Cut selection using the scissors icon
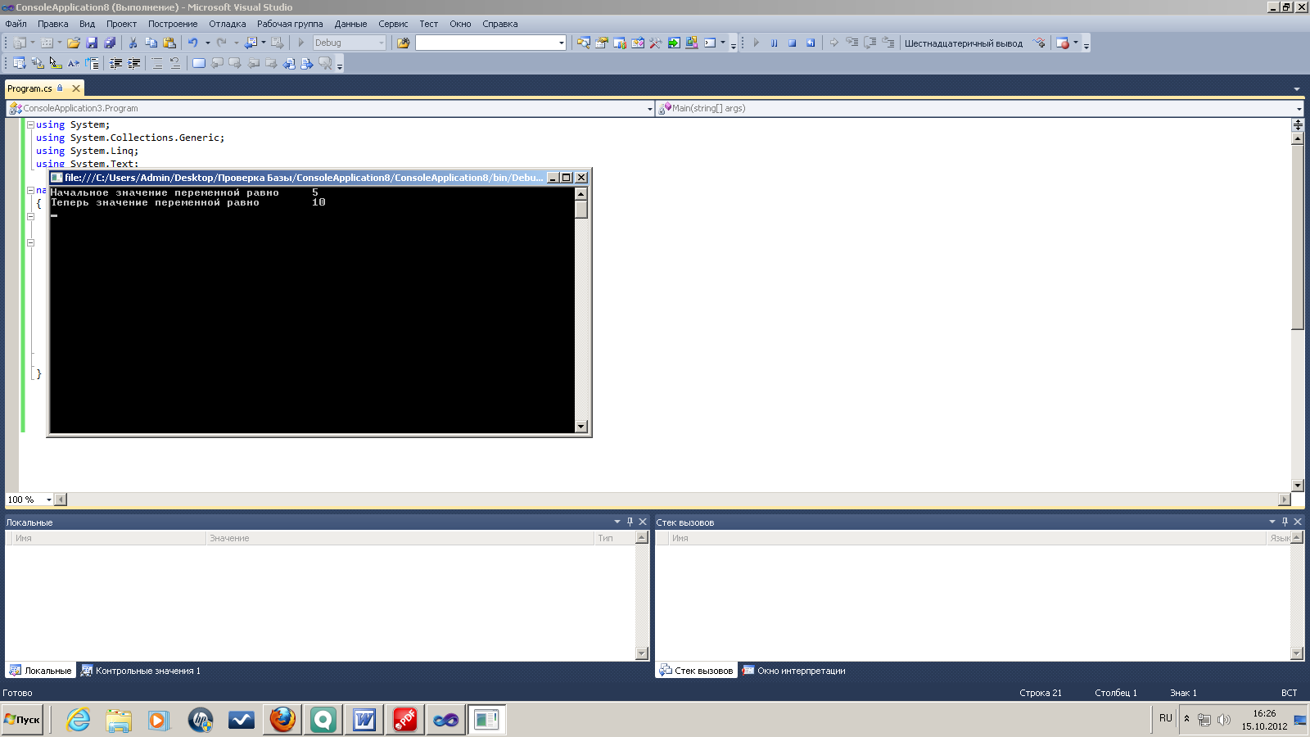The height and width of the screenshot is (737, 1310). tap(133, 43)
